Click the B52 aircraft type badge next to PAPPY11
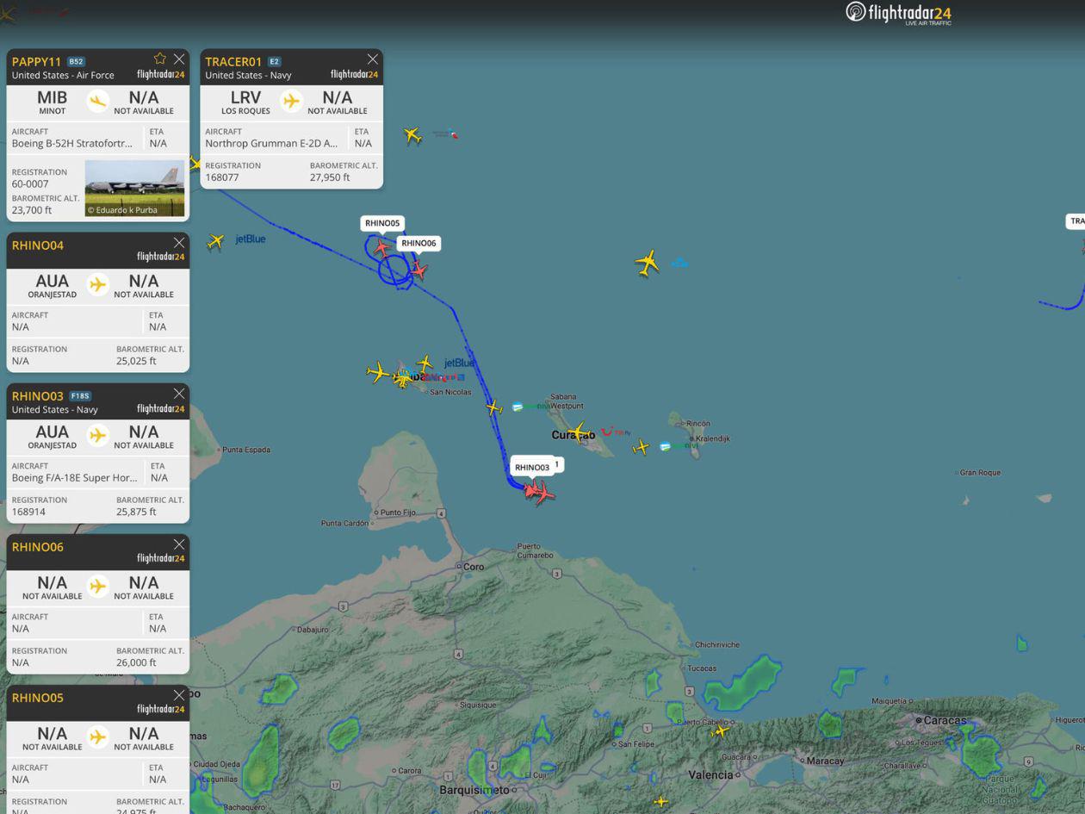Image resolution: width=1085 pixels, height=814 pixels. point(76,60)
